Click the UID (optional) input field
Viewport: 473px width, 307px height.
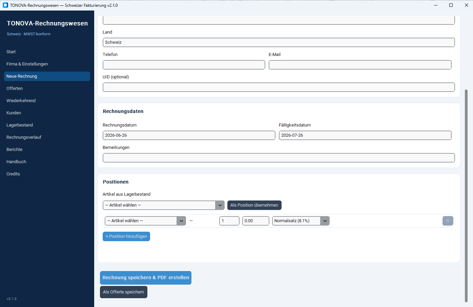pyautogui.click(x=279, y=87)
